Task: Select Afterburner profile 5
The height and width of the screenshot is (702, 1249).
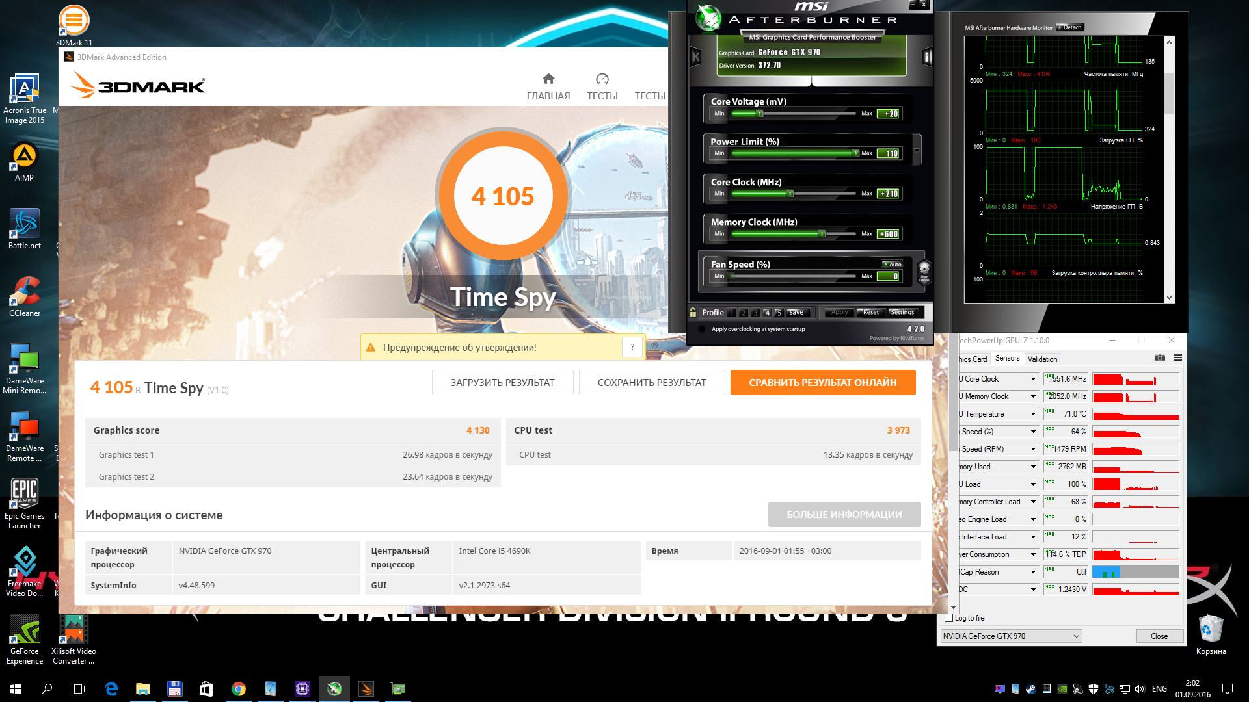Action: click(x=779, y=313)
